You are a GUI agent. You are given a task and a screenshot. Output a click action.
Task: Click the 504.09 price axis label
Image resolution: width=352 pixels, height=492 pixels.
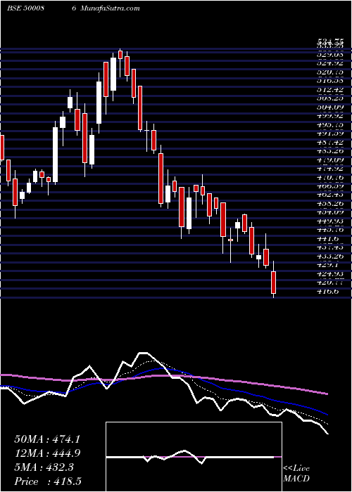click(x=330, y=108)
